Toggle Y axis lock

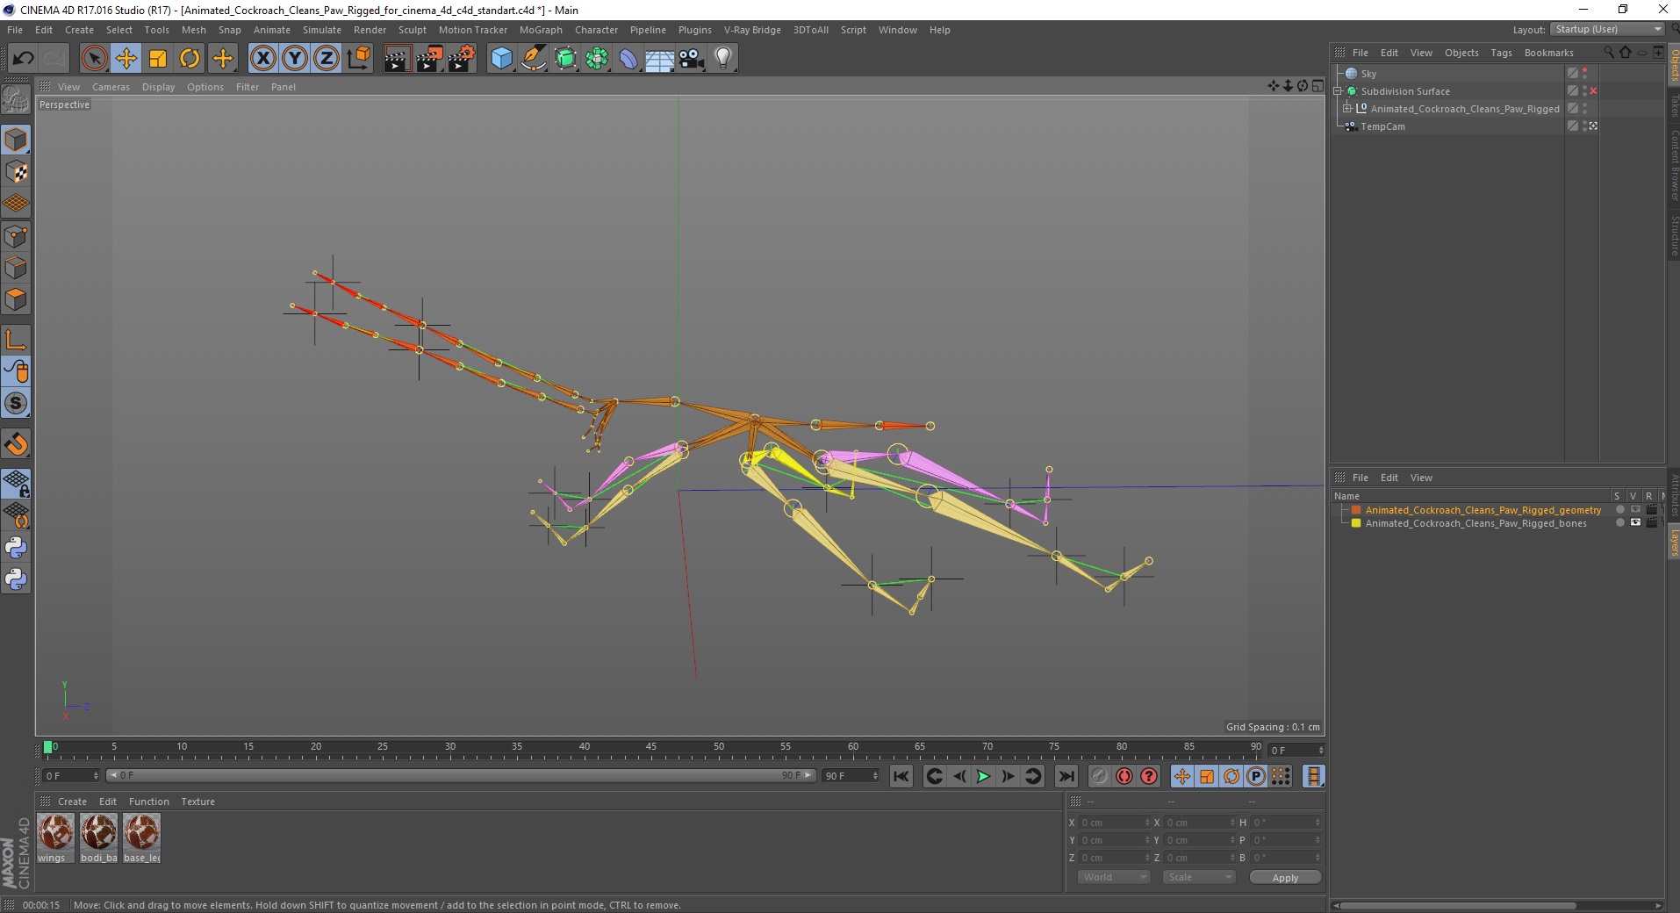(295, 59)
